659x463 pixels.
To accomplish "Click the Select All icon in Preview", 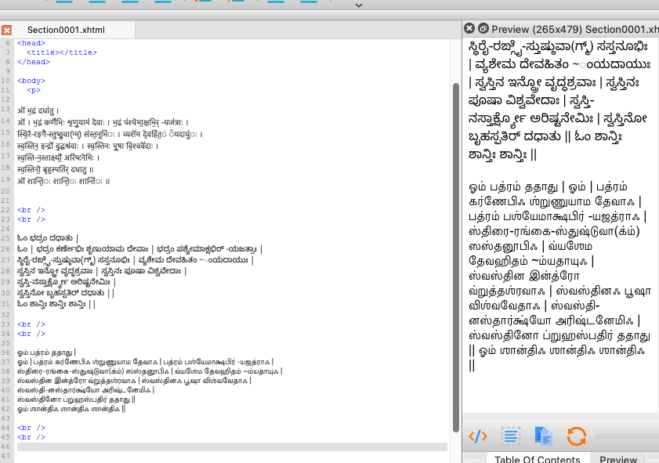I will pyautogui.click(x=511, y=436).
